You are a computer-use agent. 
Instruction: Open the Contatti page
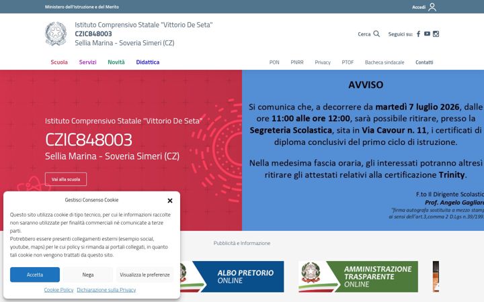424,62
